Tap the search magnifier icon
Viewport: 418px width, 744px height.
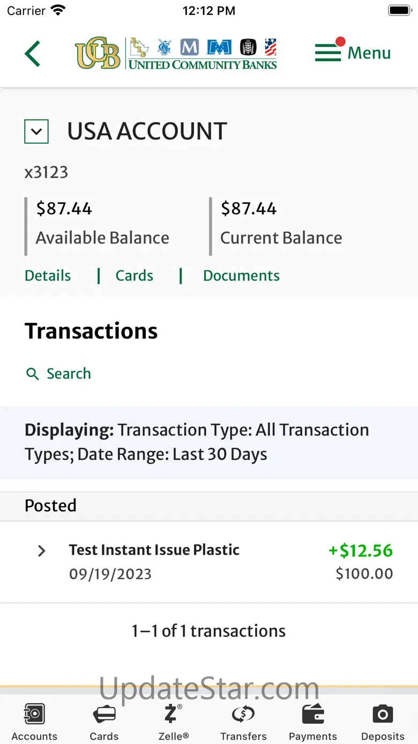[x=33, y=374]
